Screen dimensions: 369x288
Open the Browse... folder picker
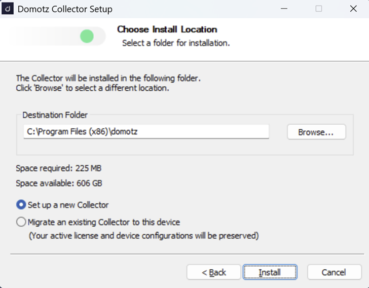click(316, 132)
